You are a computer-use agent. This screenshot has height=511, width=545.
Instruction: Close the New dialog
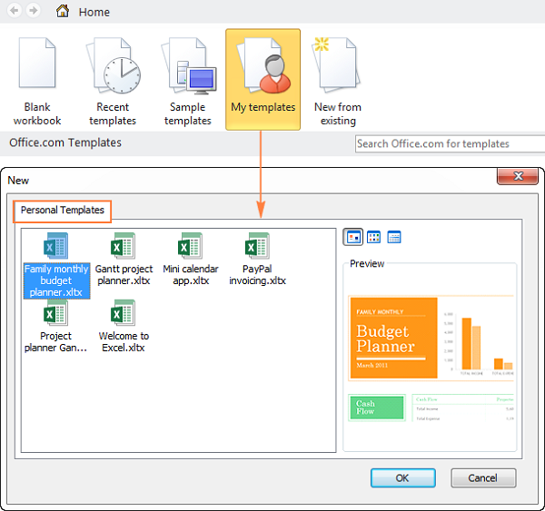pos(518,176)
